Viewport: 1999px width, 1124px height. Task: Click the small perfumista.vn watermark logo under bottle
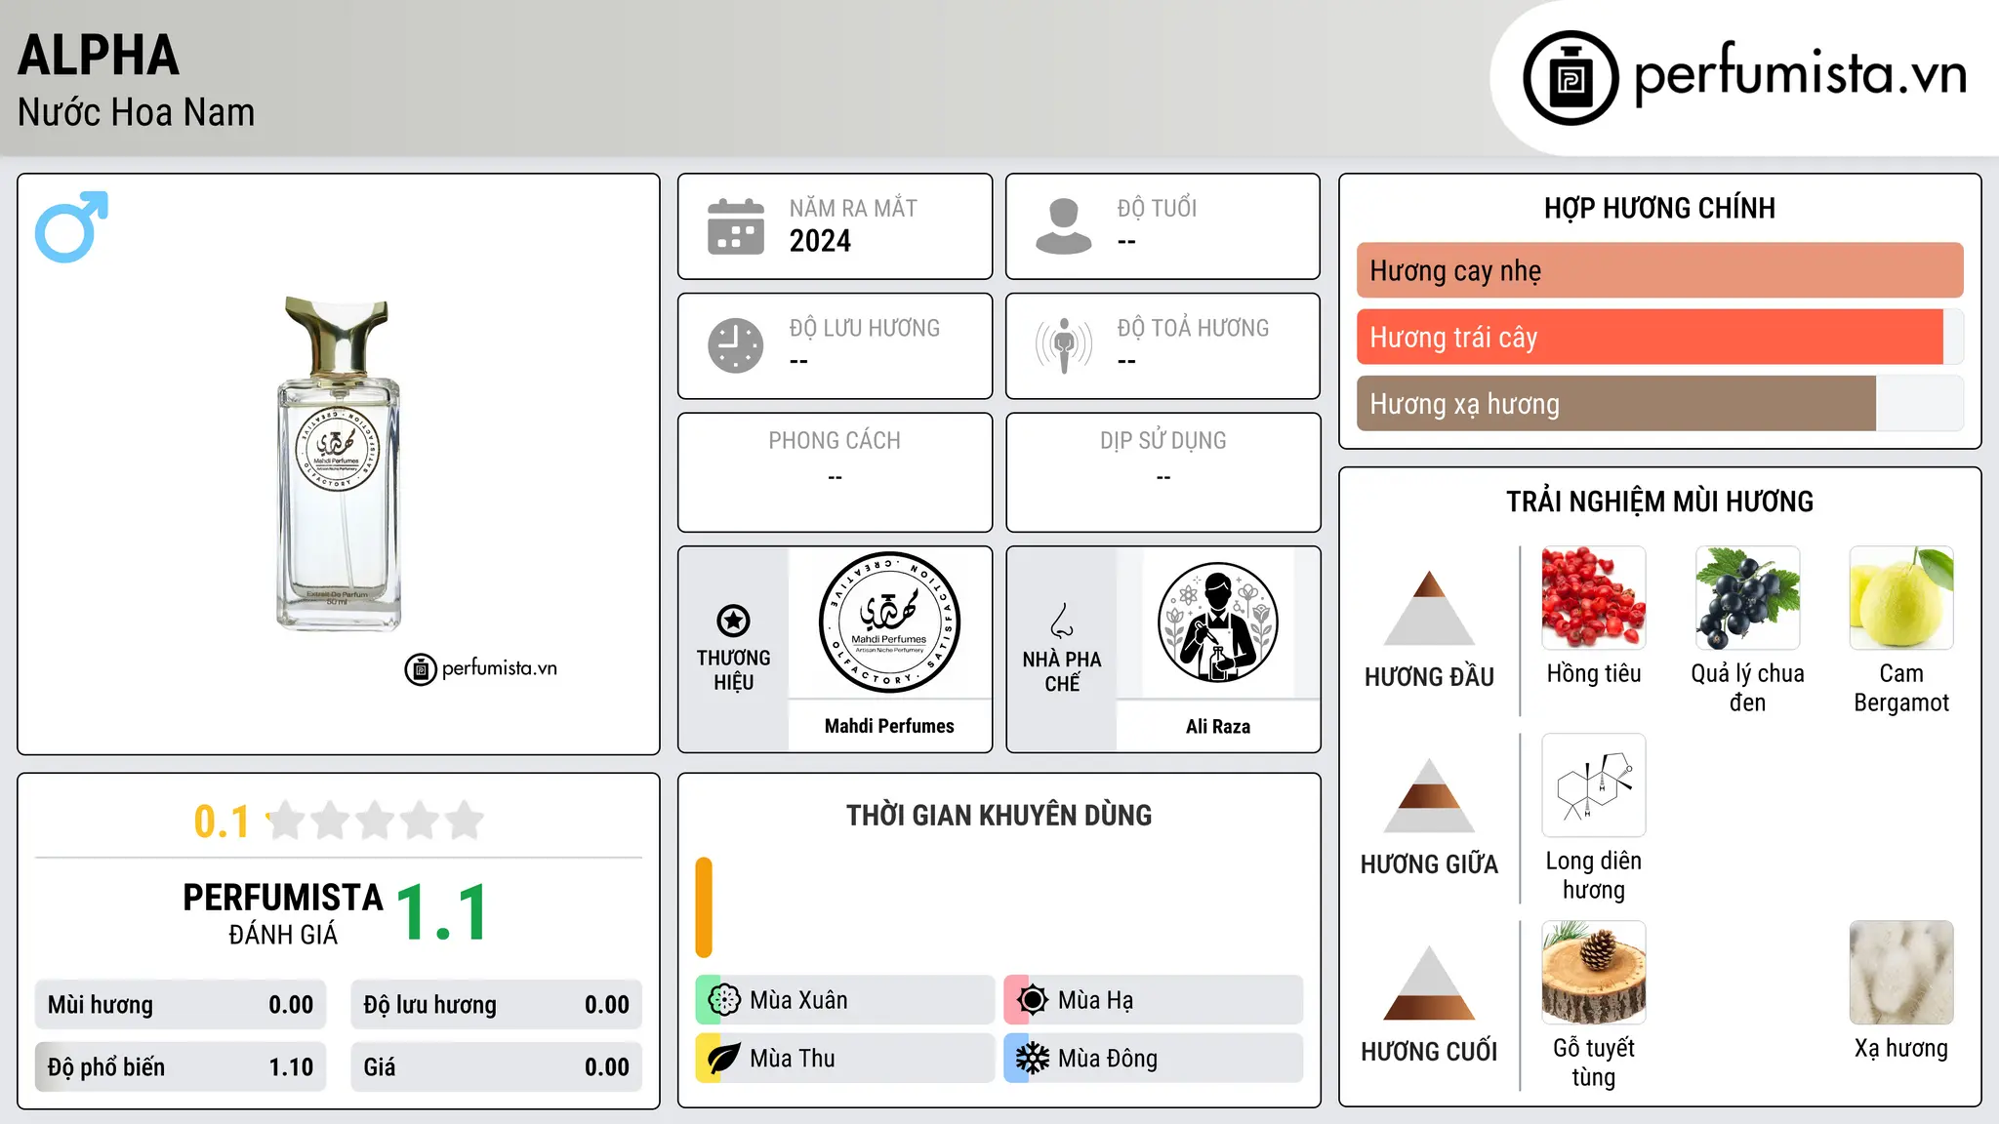tap(481, 669)
